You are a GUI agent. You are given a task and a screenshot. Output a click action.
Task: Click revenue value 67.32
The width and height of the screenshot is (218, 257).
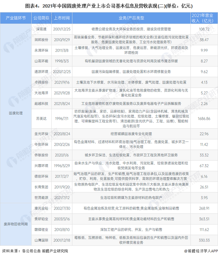coord(204,166)
